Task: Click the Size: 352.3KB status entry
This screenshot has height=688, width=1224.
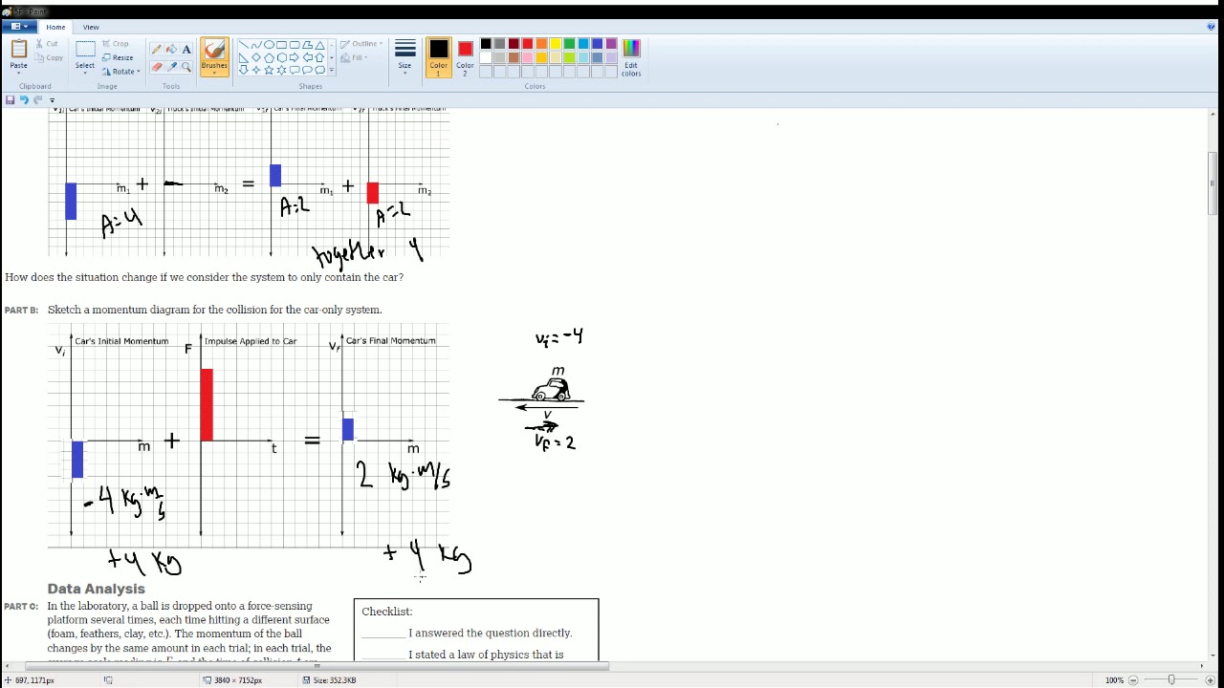Action: (329, 680)
